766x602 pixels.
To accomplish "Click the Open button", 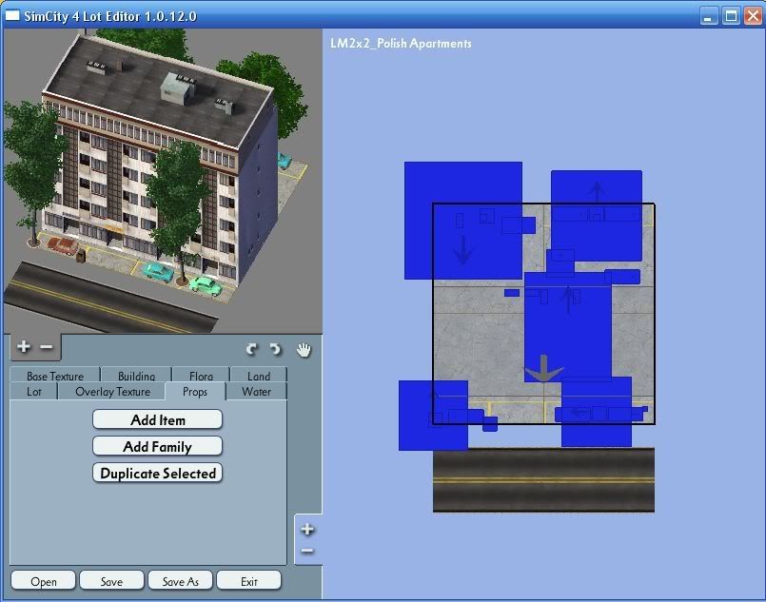I will pos(44,581).
